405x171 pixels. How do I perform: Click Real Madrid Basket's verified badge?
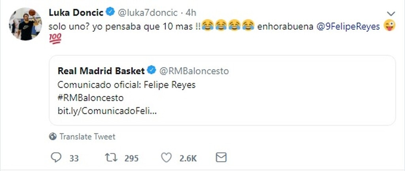coord(151,71)
